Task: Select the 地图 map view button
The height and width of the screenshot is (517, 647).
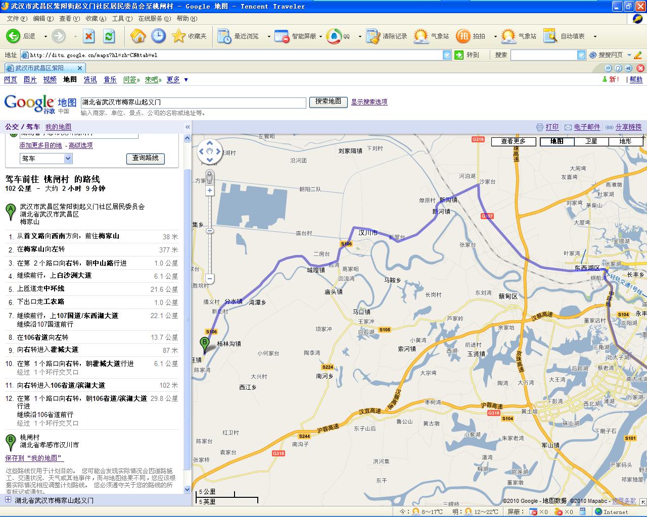Action: [x=557, y=141]
